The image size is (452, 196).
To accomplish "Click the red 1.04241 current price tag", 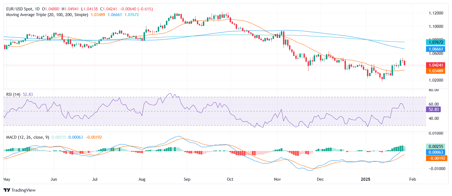I will [436, 65].
